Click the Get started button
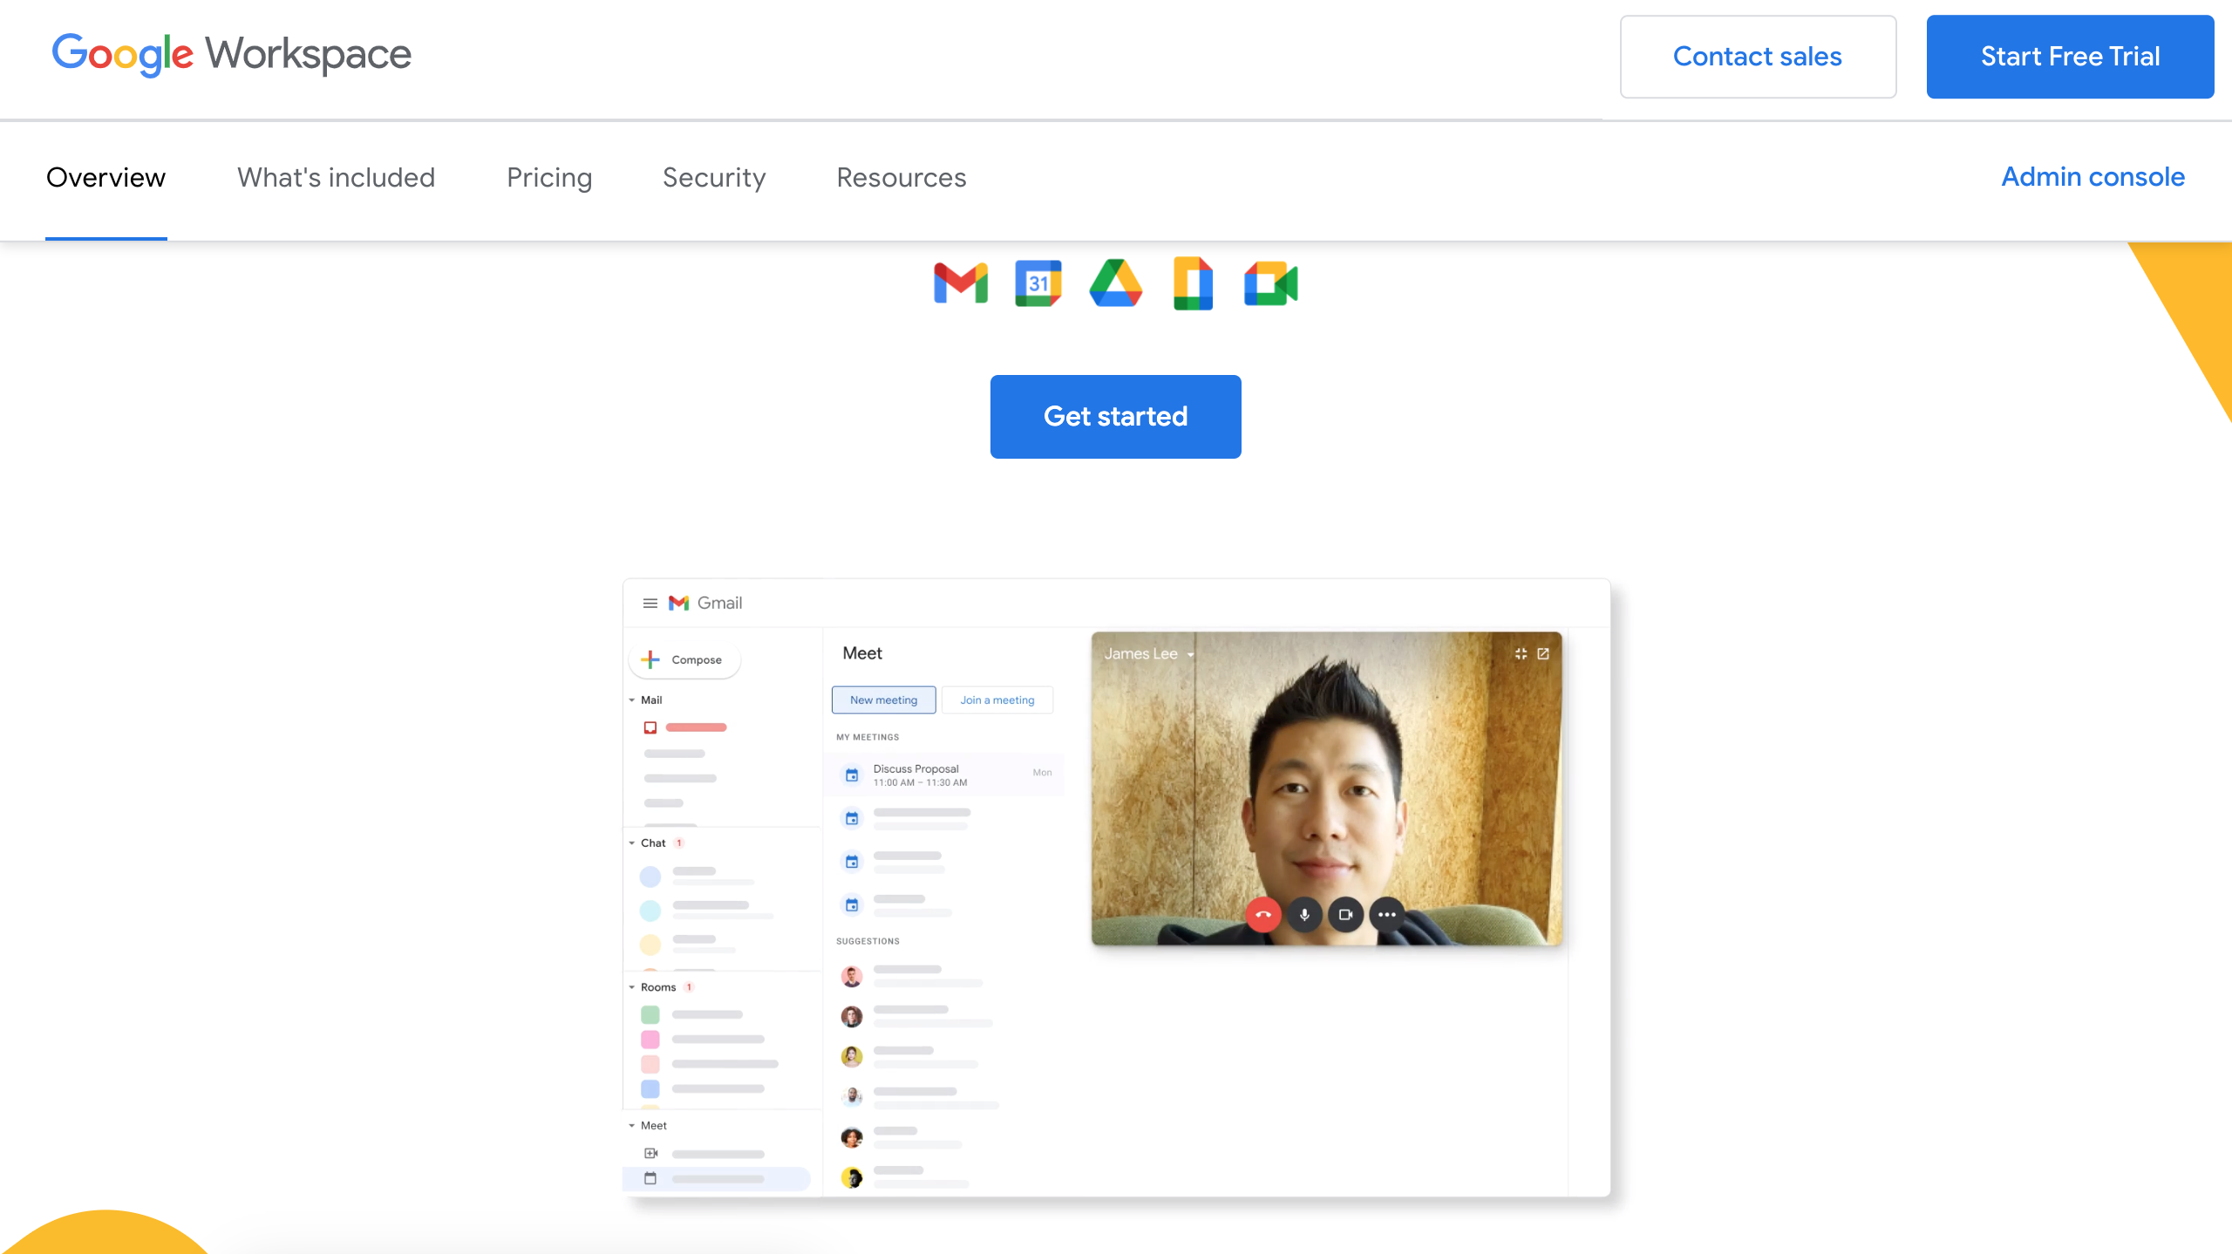The image size is (2232, 1254). point(1115,417)
